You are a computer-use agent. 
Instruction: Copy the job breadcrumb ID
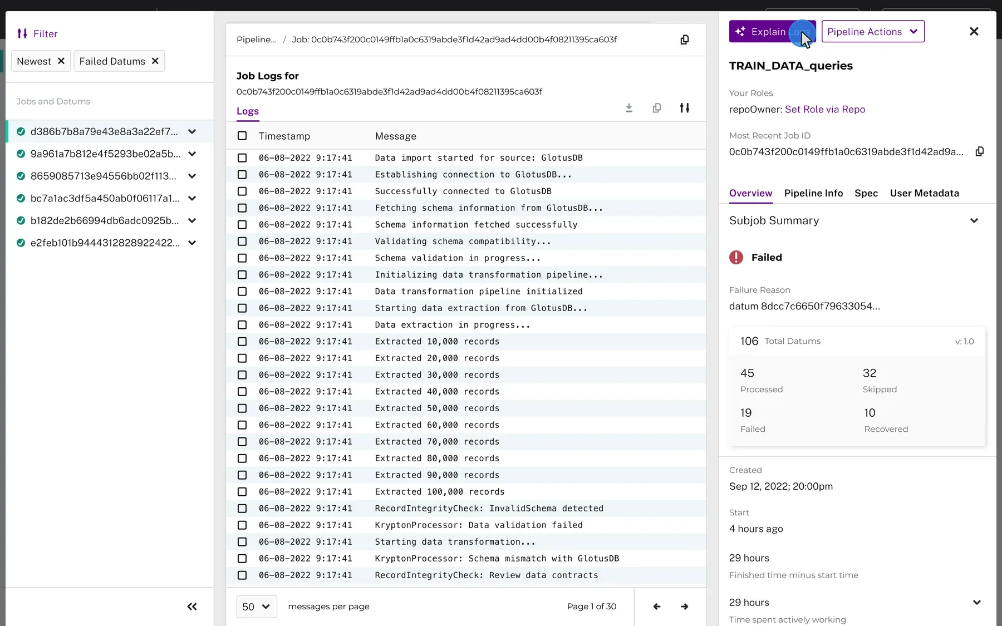click(x=685, y=40)
